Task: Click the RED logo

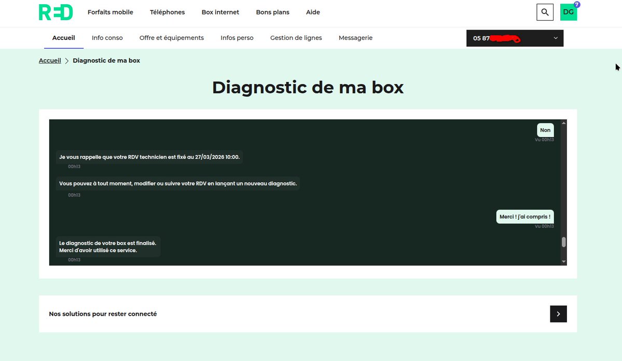Action: [x=56, y=12]
